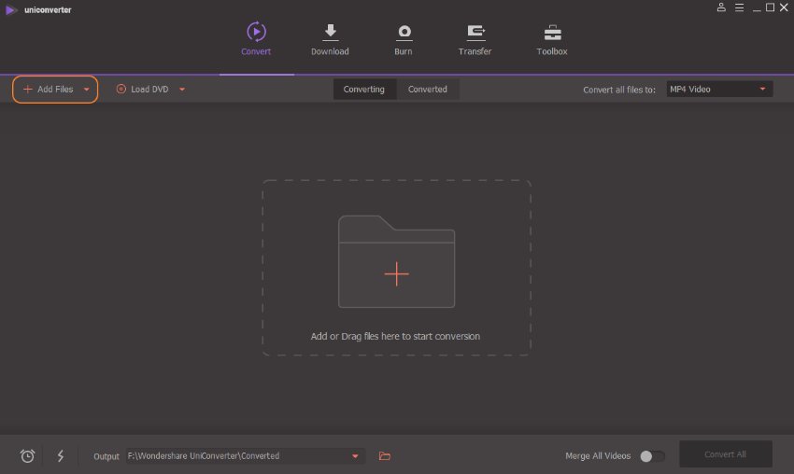Open the Burn section

[x=404, y=38]
